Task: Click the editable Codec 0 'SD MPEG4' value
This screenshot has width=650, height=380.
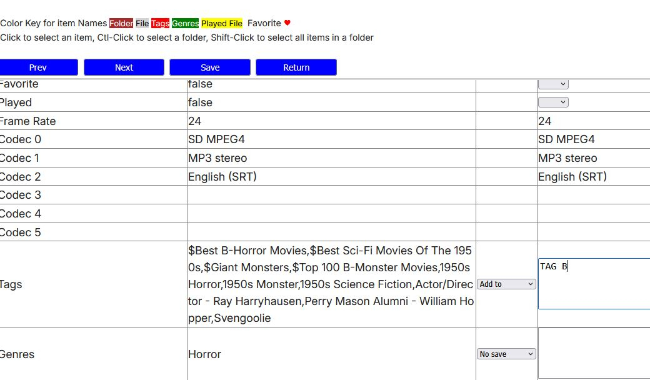Action: [x=566, y=139]
